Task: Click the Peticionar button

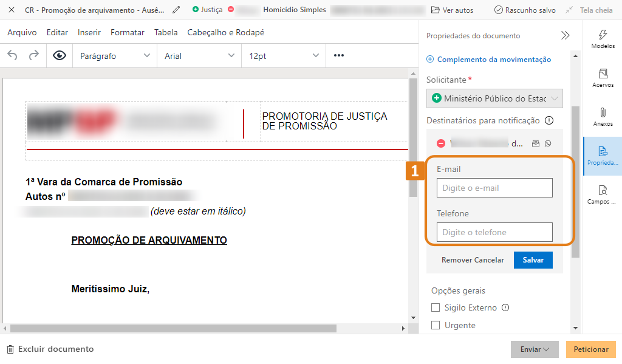Action: [x=590, y=349]
